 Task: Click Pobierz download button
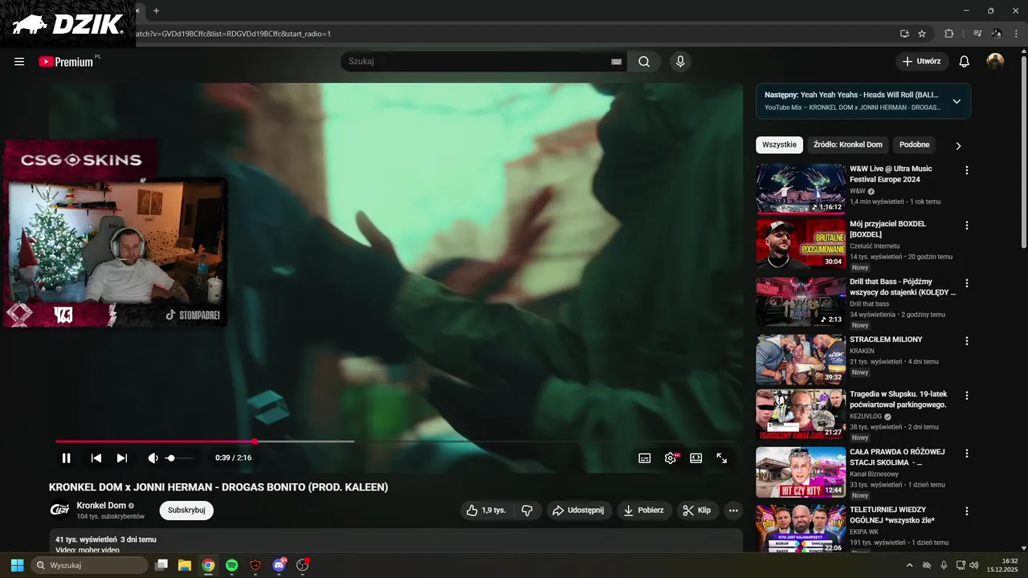tap(644, 511)
